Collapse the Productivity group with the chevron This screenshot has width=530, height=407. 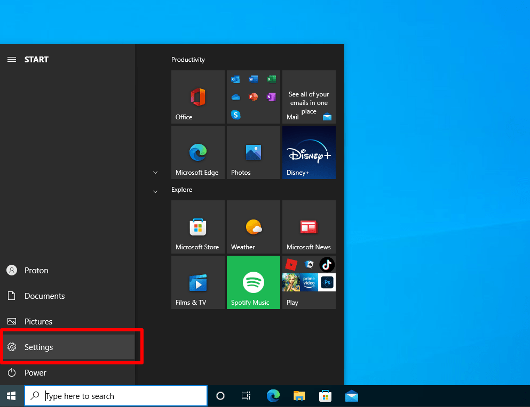tap(155, 173)
